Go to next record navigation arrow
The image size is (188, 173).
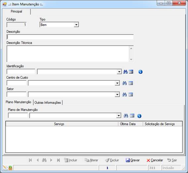click(x=51, y=160)
